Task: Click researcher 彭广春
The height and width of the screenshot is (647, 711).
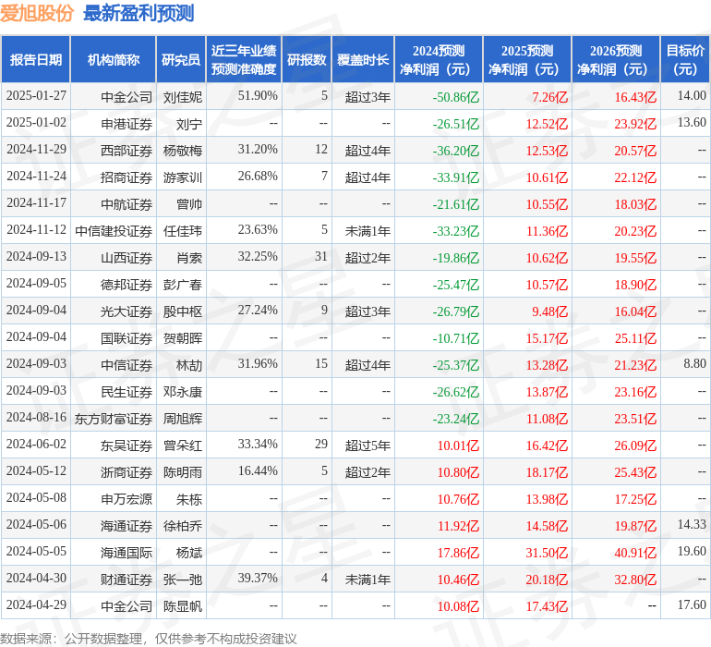Action: tap(183, 285)
